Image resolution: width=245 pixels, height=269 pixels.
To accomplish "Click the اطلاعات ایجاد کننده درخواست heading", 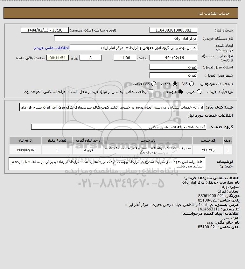I will [x=211, y=214].
